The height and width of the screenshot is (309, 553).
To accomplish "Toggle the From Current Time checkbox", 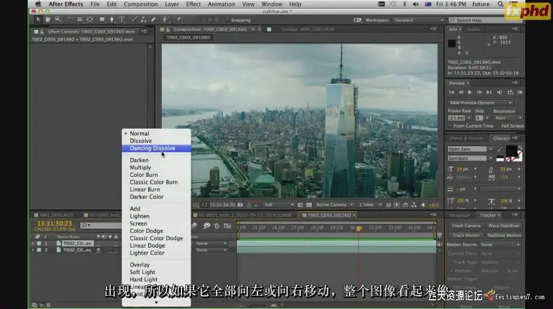I will point(450,126).
